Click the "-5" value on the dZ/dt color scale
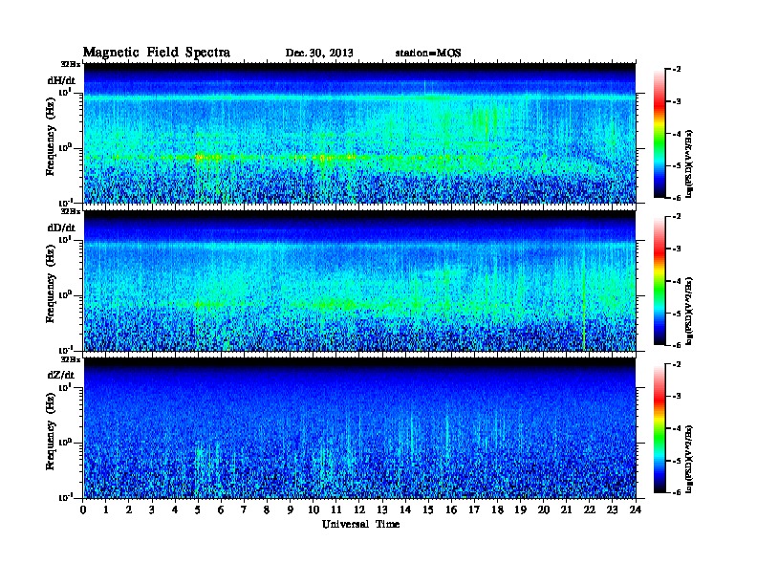This screenshot has height=585, width=757. point(677,461)
